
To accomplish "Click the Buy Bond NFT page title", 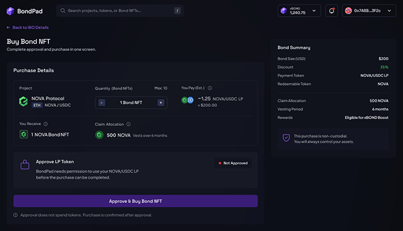I will click(29, 42).
